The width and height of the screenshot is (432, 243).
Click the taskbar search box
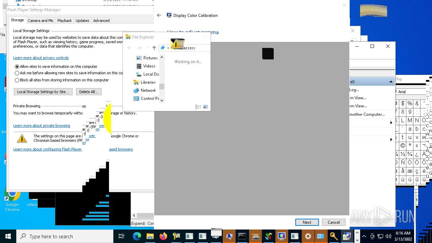coord(65,236)
